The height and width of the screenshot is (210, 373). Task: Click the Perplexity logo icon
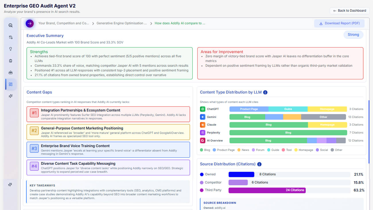click(x=203, y=133)
